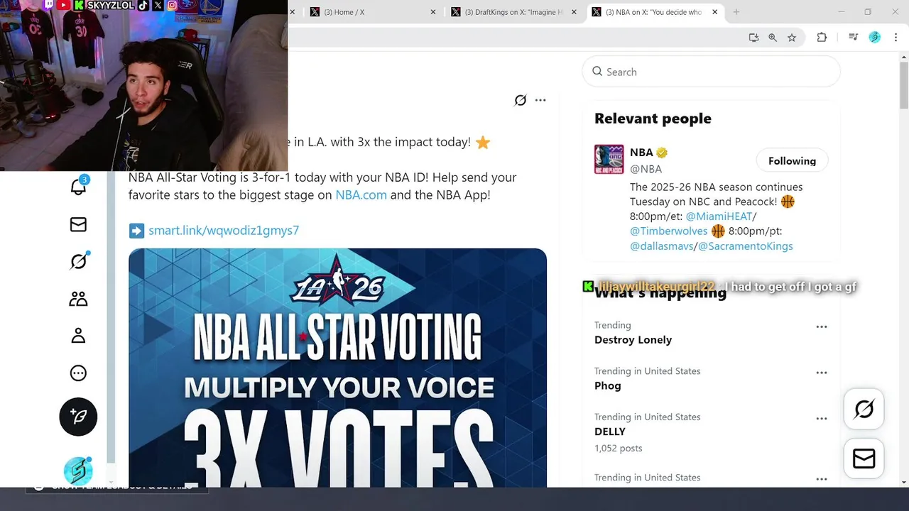Open floating Messages drawer button
The width and height of the screenshot is (909, 511).
pos(864,459)
